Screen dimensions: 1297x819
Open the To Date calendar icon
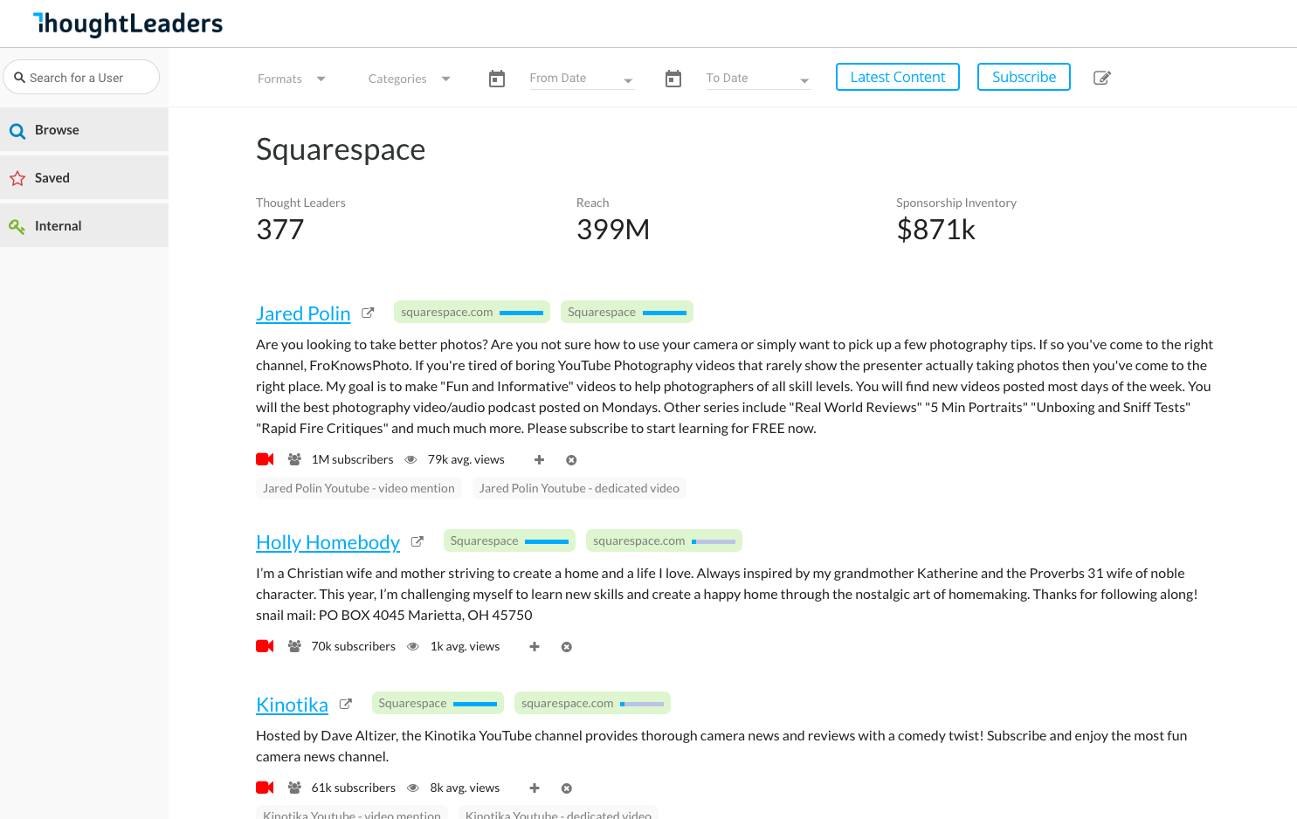(673, 79)
